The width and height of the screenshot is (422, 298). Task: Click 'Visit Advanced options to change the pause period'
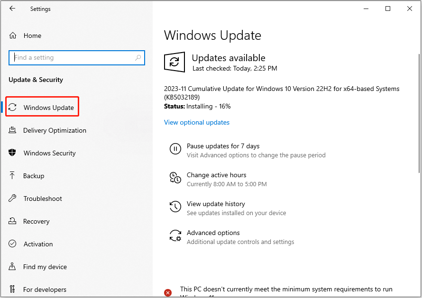[256, 155]
